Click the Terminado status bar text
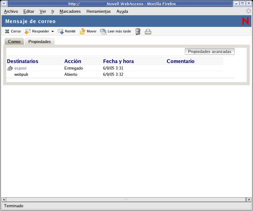The width and height of the screenshot is (253, 211). (14, 206)
